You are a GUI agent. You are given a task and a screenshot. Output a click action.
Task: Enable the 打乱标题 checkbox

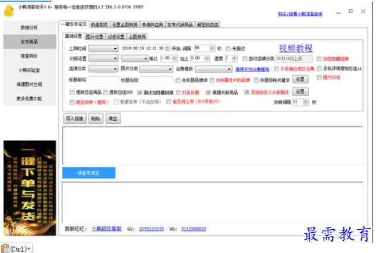[x=178, y=92]
